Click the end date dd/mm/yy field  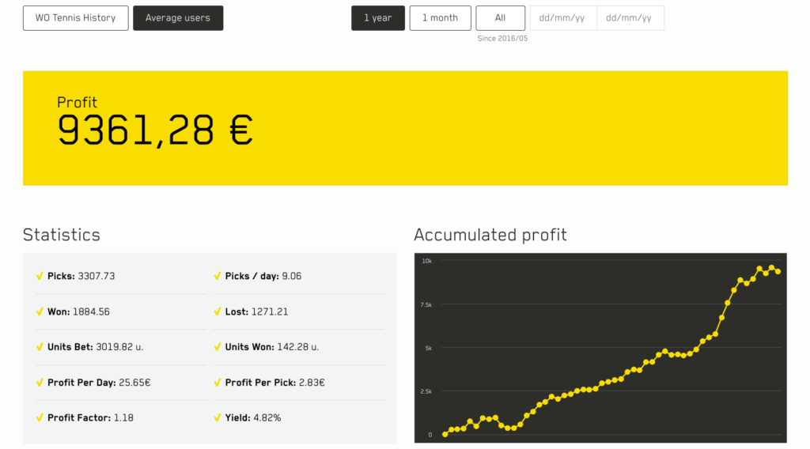click(x=630, y=18)
